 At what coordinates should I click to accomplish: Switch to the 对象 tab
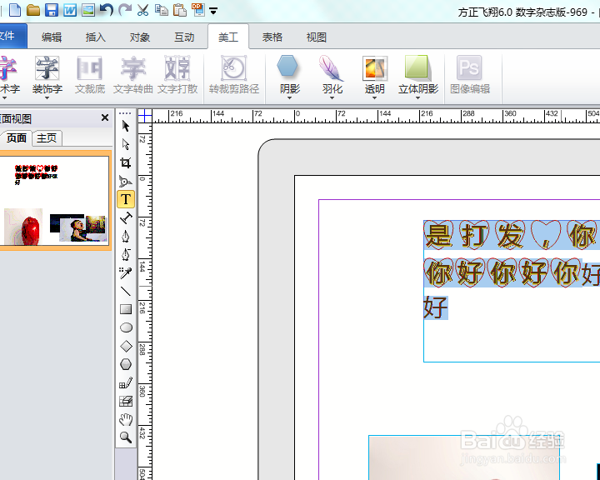(140, 37)
